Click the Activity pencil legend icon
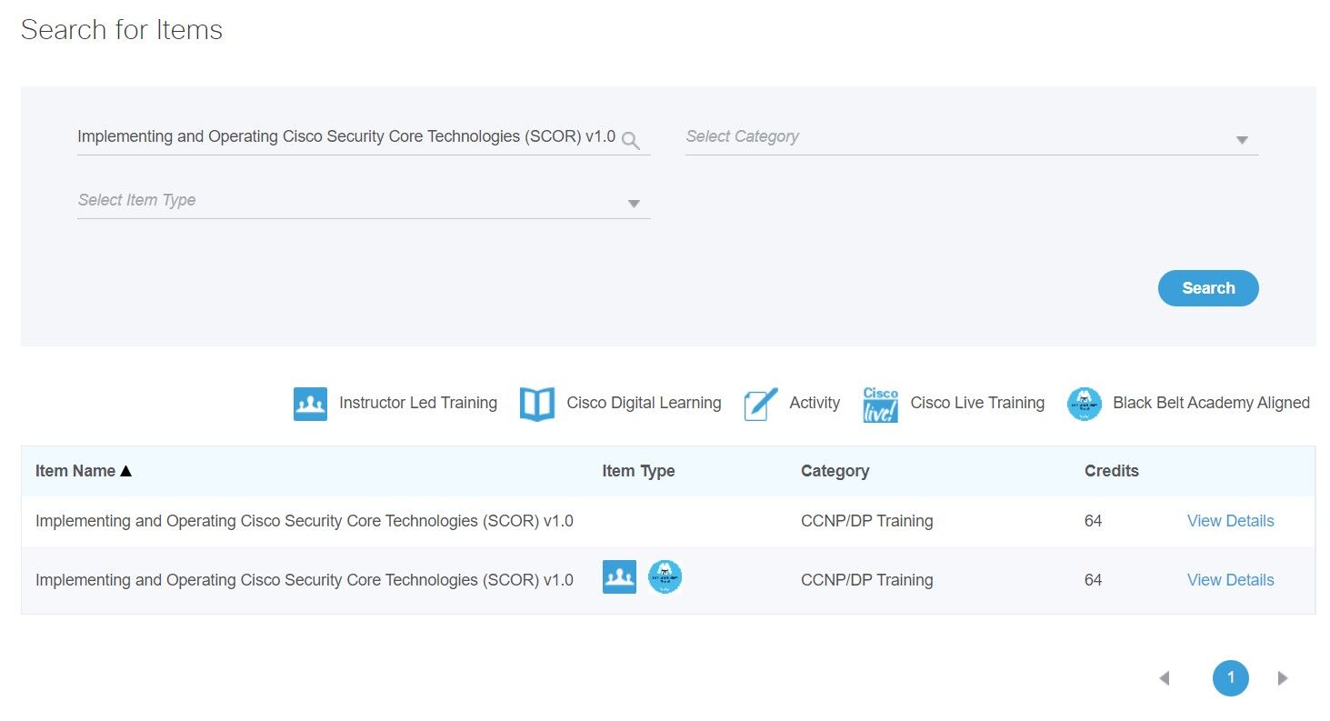 [761, 404]
